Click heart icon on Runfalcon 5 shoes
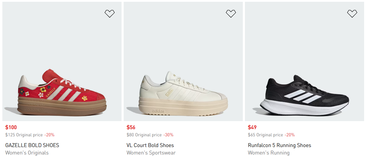 coord(352,13)
